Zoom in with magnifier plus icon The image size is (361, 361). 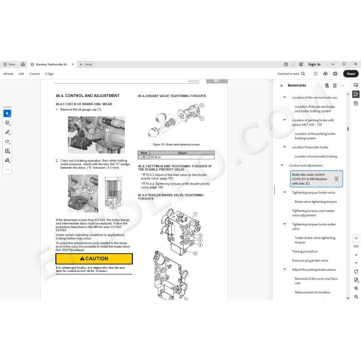pyautogui.click(x=356, y=288)
